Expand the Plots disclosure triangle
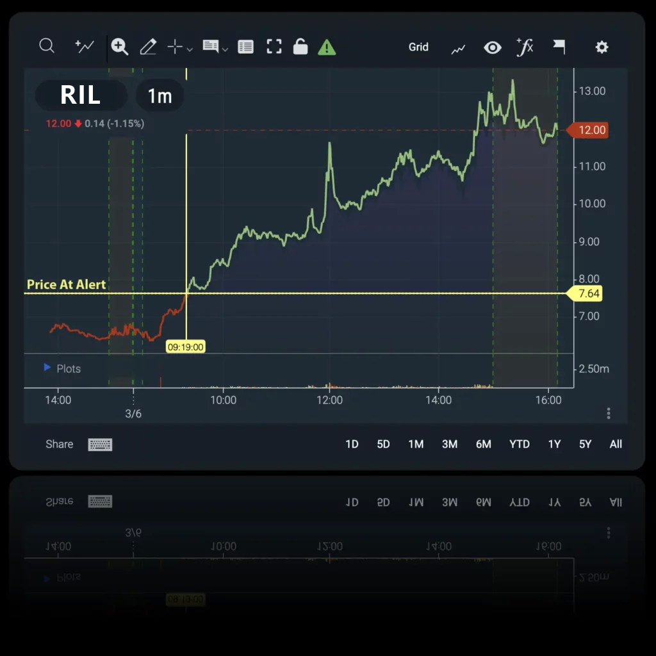Image resolution: width=656 pixels, height=656 pixels. 47,367
